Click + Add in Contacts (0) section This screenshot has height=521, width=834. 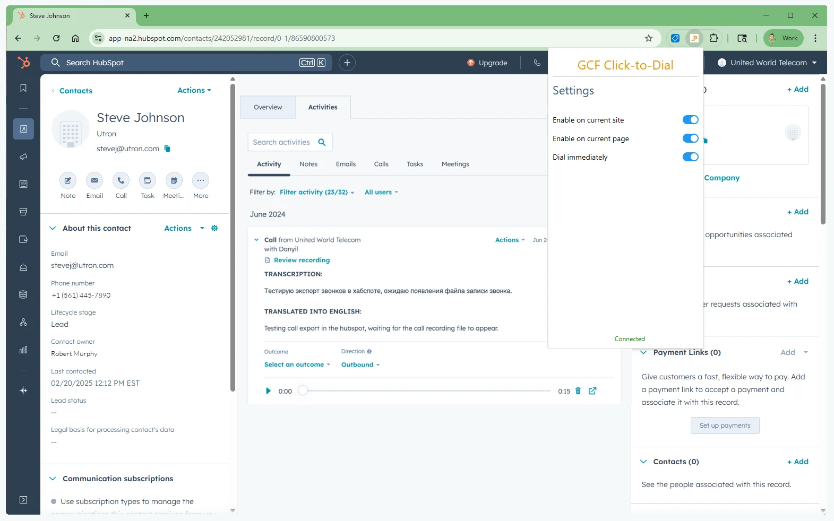(x=798, y=462)
